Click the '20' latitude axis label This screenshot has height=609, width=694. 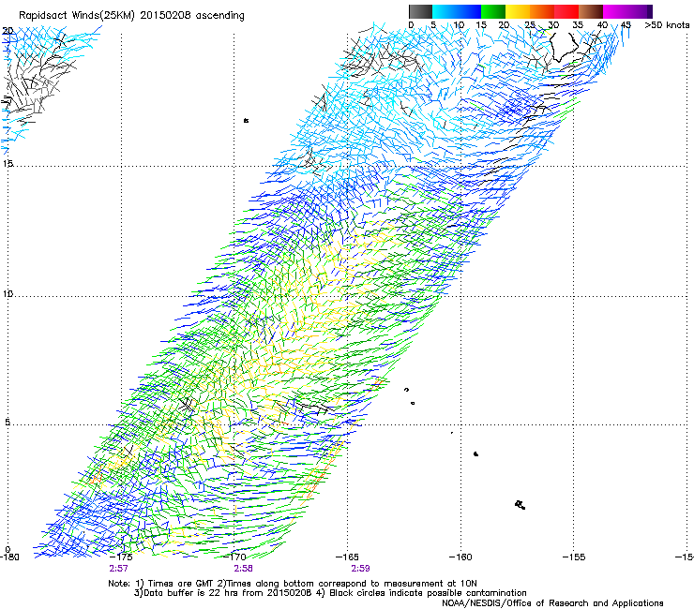click(x=8, y=31)
